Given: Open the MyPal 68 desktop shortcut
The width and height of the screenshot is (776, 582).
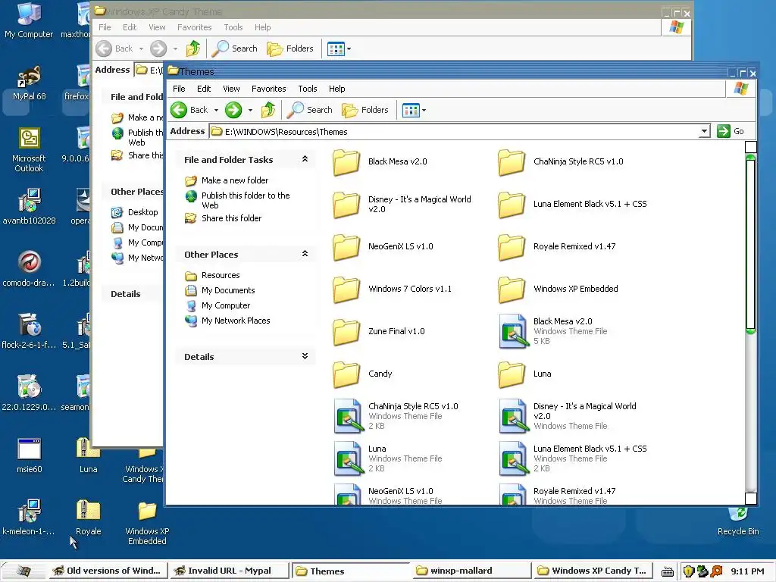Looking at the screenshot, I should tap(29, 83).
